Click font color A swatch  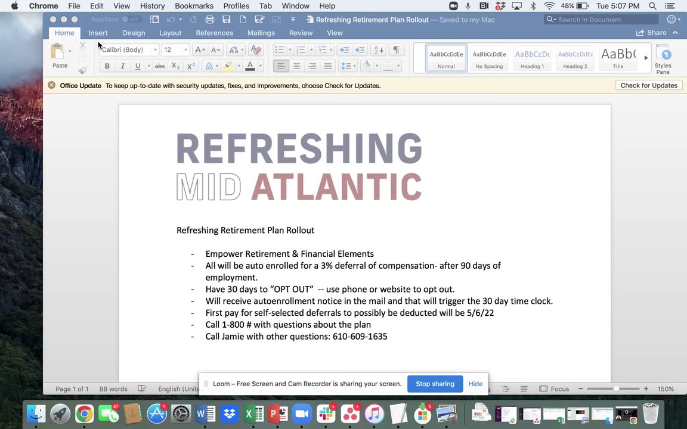point(250,66)
